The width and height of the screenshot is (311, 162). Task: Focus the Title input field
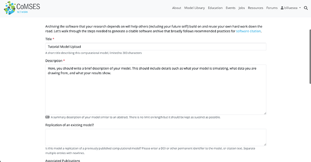[155, 47]
